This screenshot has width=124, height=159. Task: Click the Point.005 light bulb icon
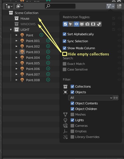pyautogui.click(x=22, y=63)
